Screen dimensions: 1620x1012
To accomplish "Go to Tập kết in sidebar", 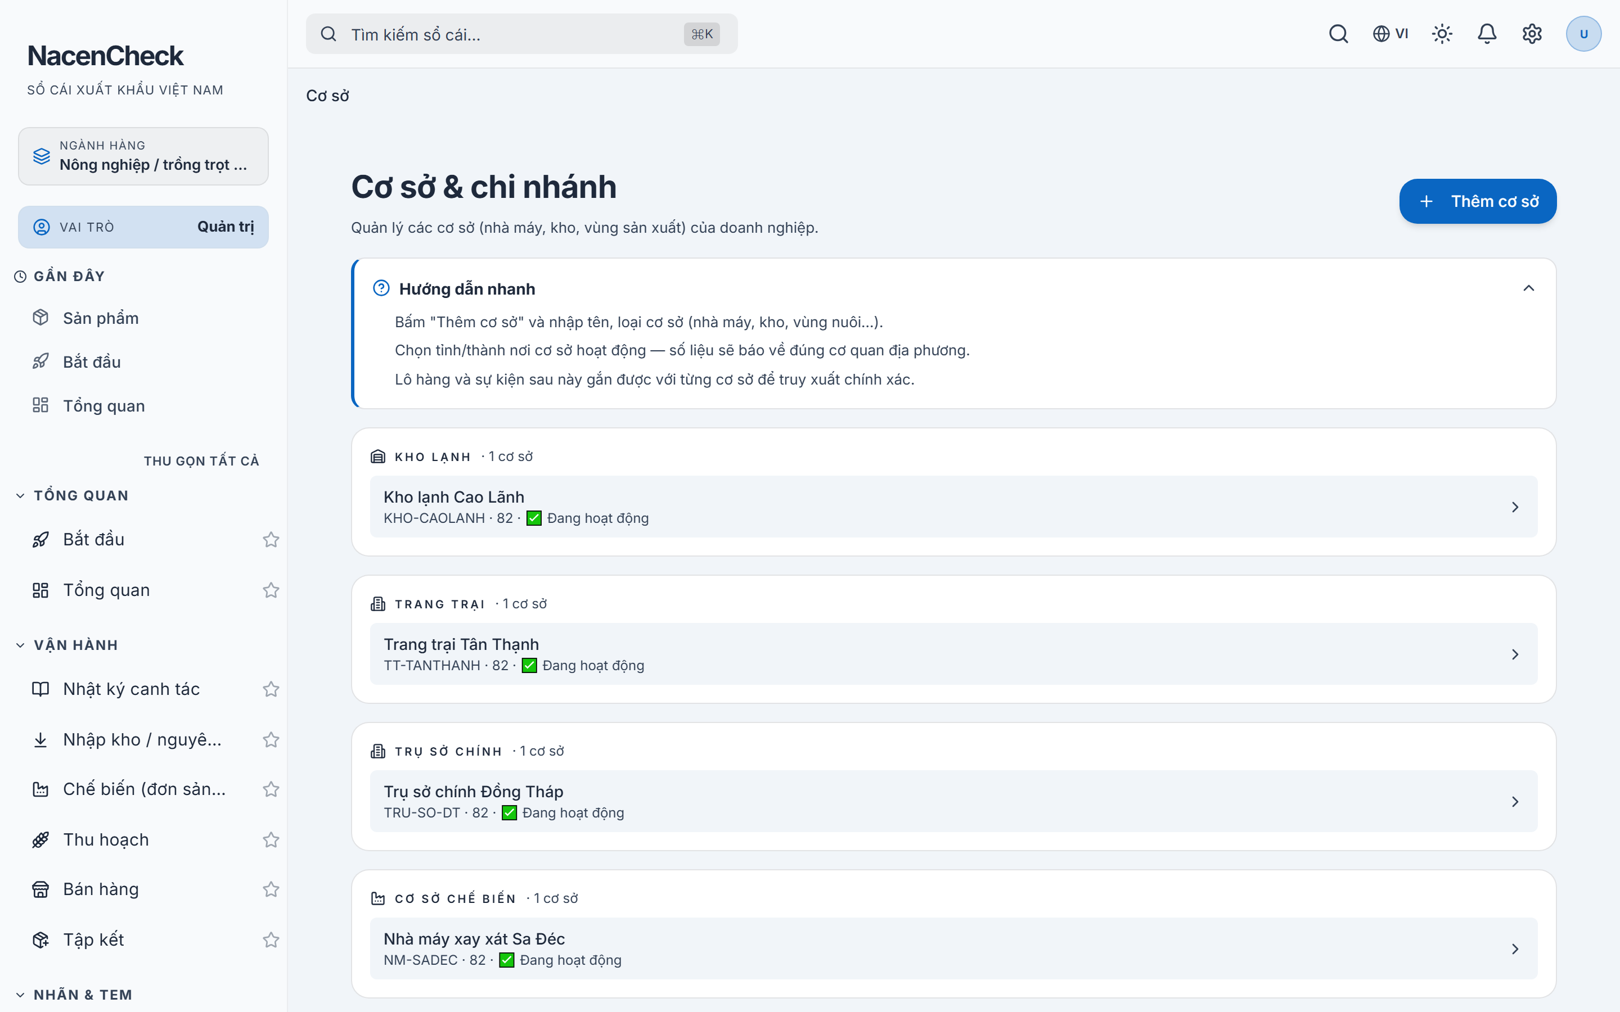I will (x=93, y=939).
